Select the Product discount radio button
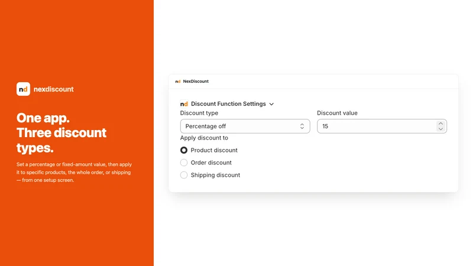 (184, 150)
